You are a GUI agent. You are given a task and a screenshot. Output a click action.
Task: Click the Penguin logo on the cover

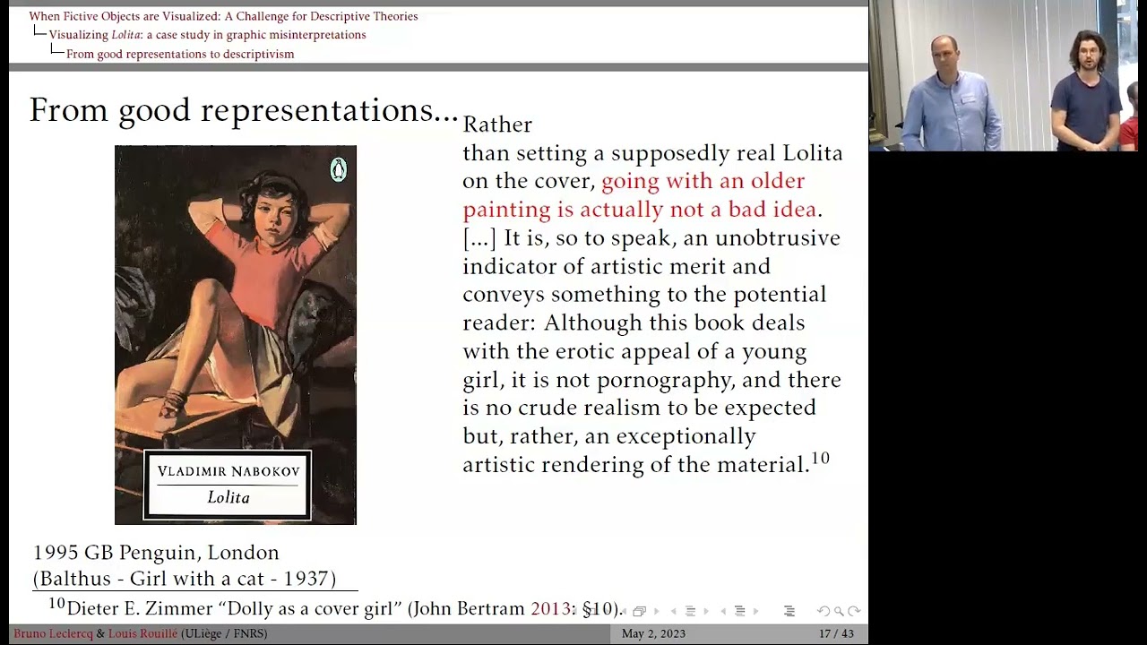point(338,169)
